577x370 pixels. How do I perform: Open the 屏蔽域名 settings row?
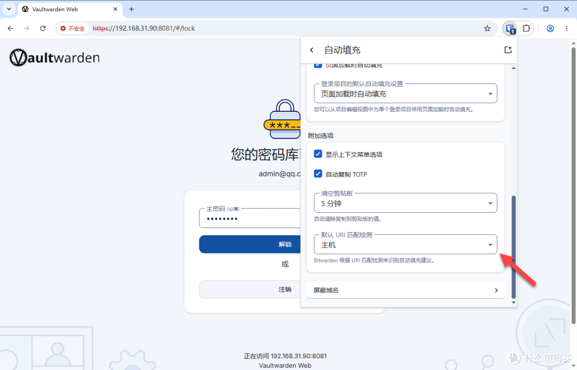(406, 290)
